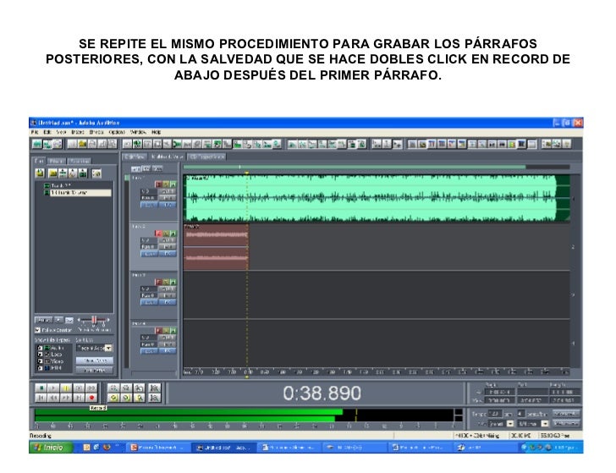Click the green waveform clip on Track 1
616x473 pixels.
(x=377, y=198)
